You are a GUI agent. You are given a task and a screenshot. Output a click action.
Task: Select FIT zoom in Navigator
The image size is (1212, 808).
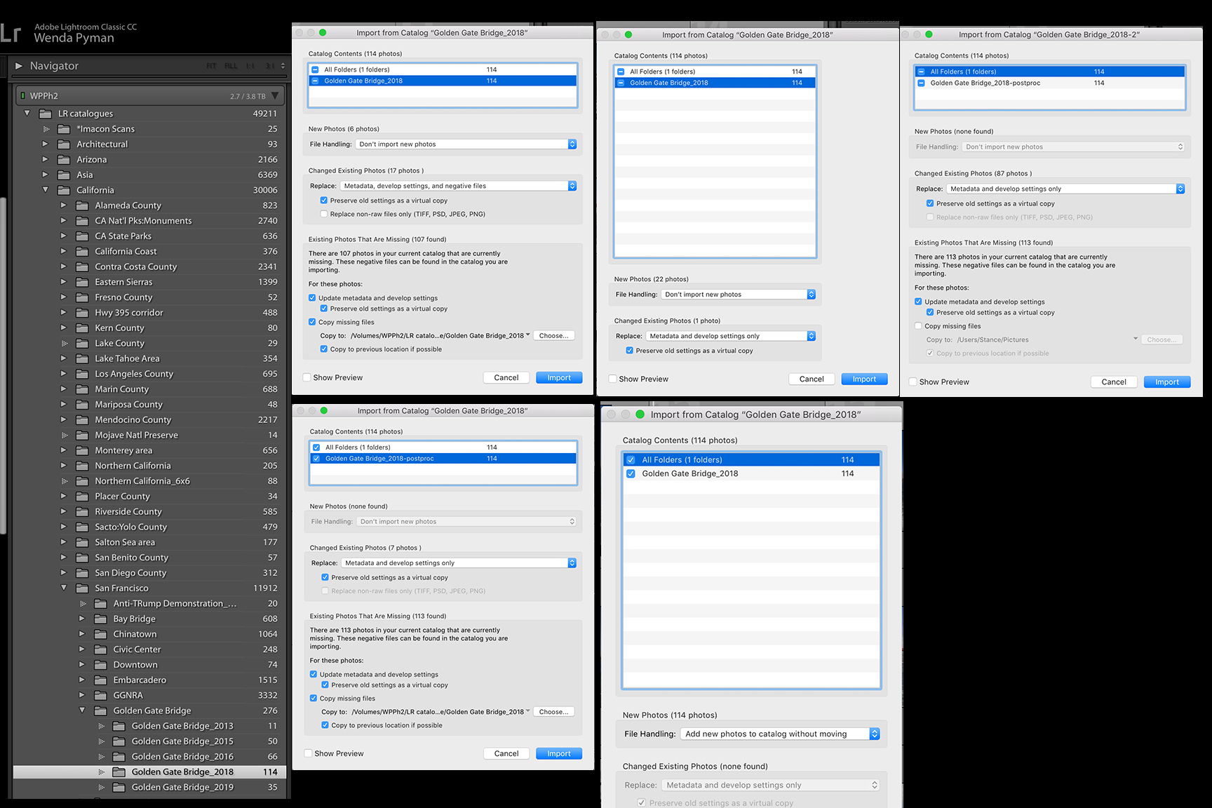[211, 66]
